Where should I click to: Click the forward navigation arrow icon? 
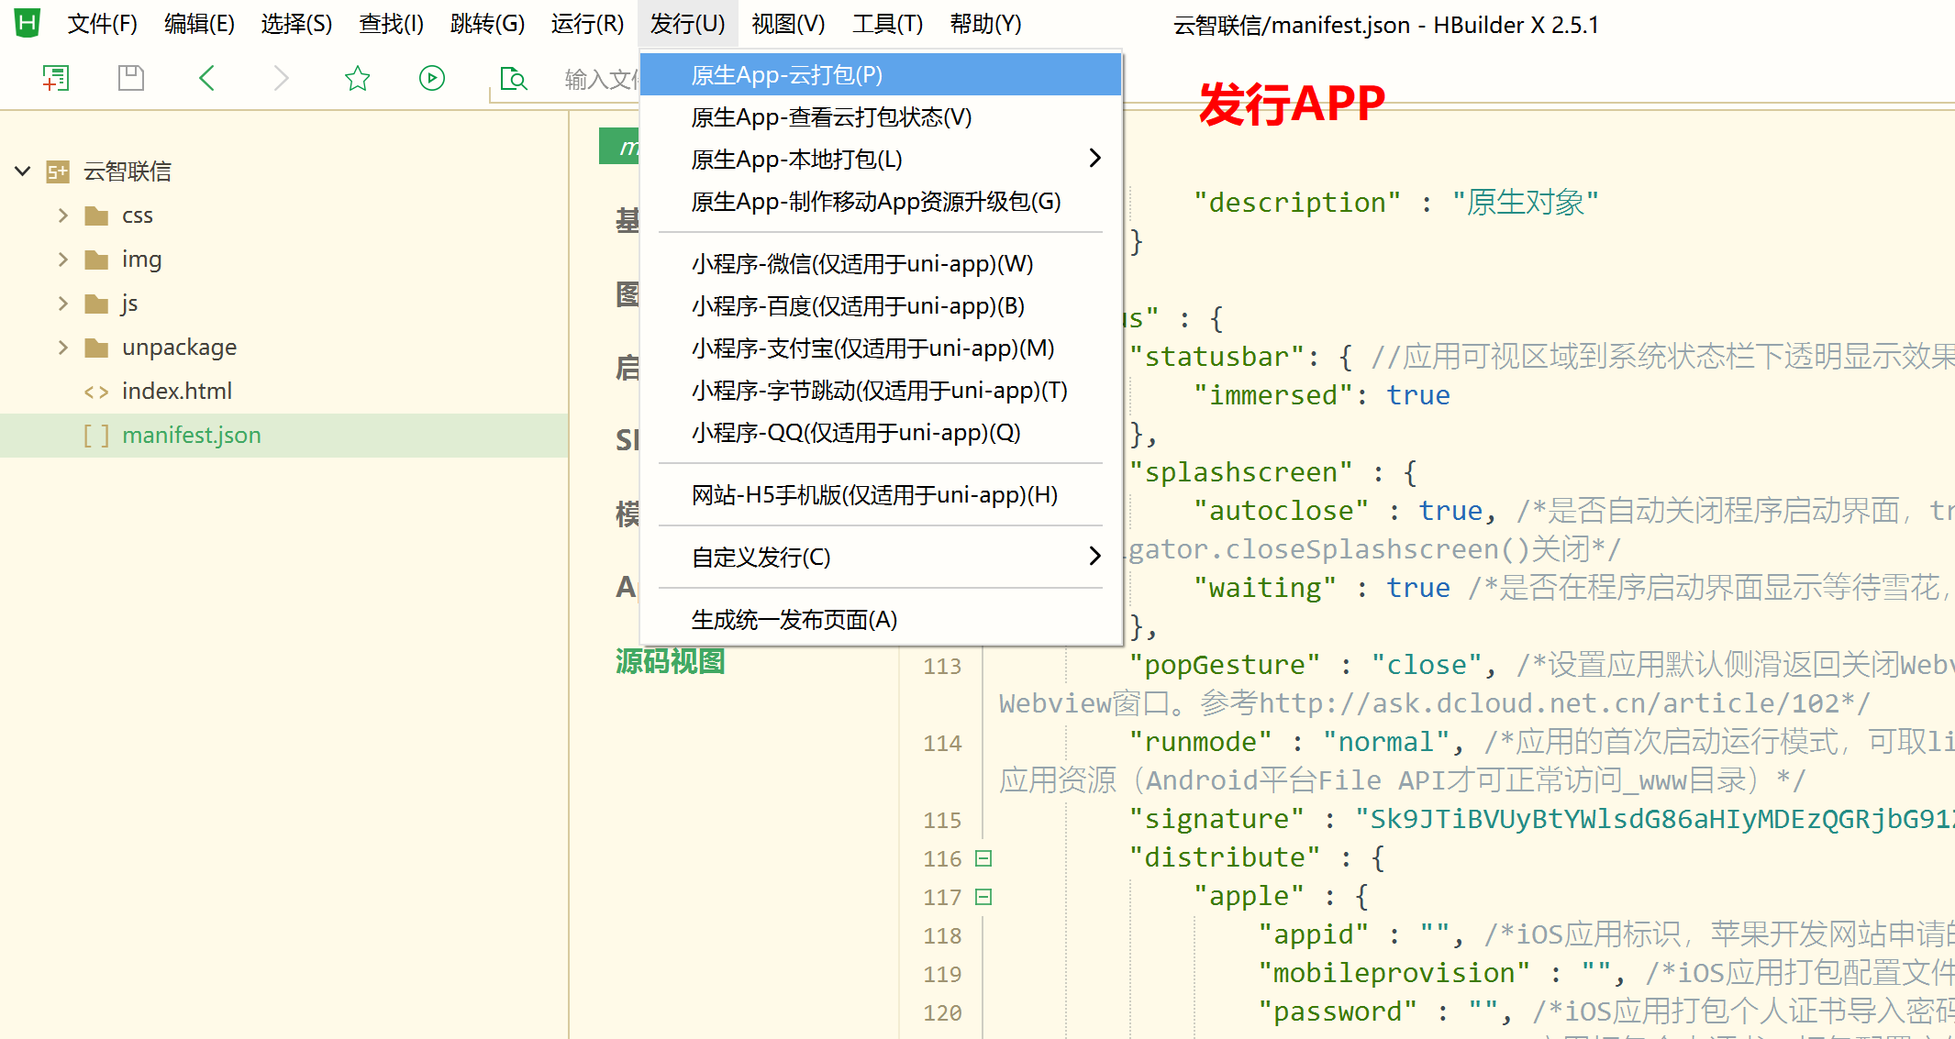click(x=281, y=79)
